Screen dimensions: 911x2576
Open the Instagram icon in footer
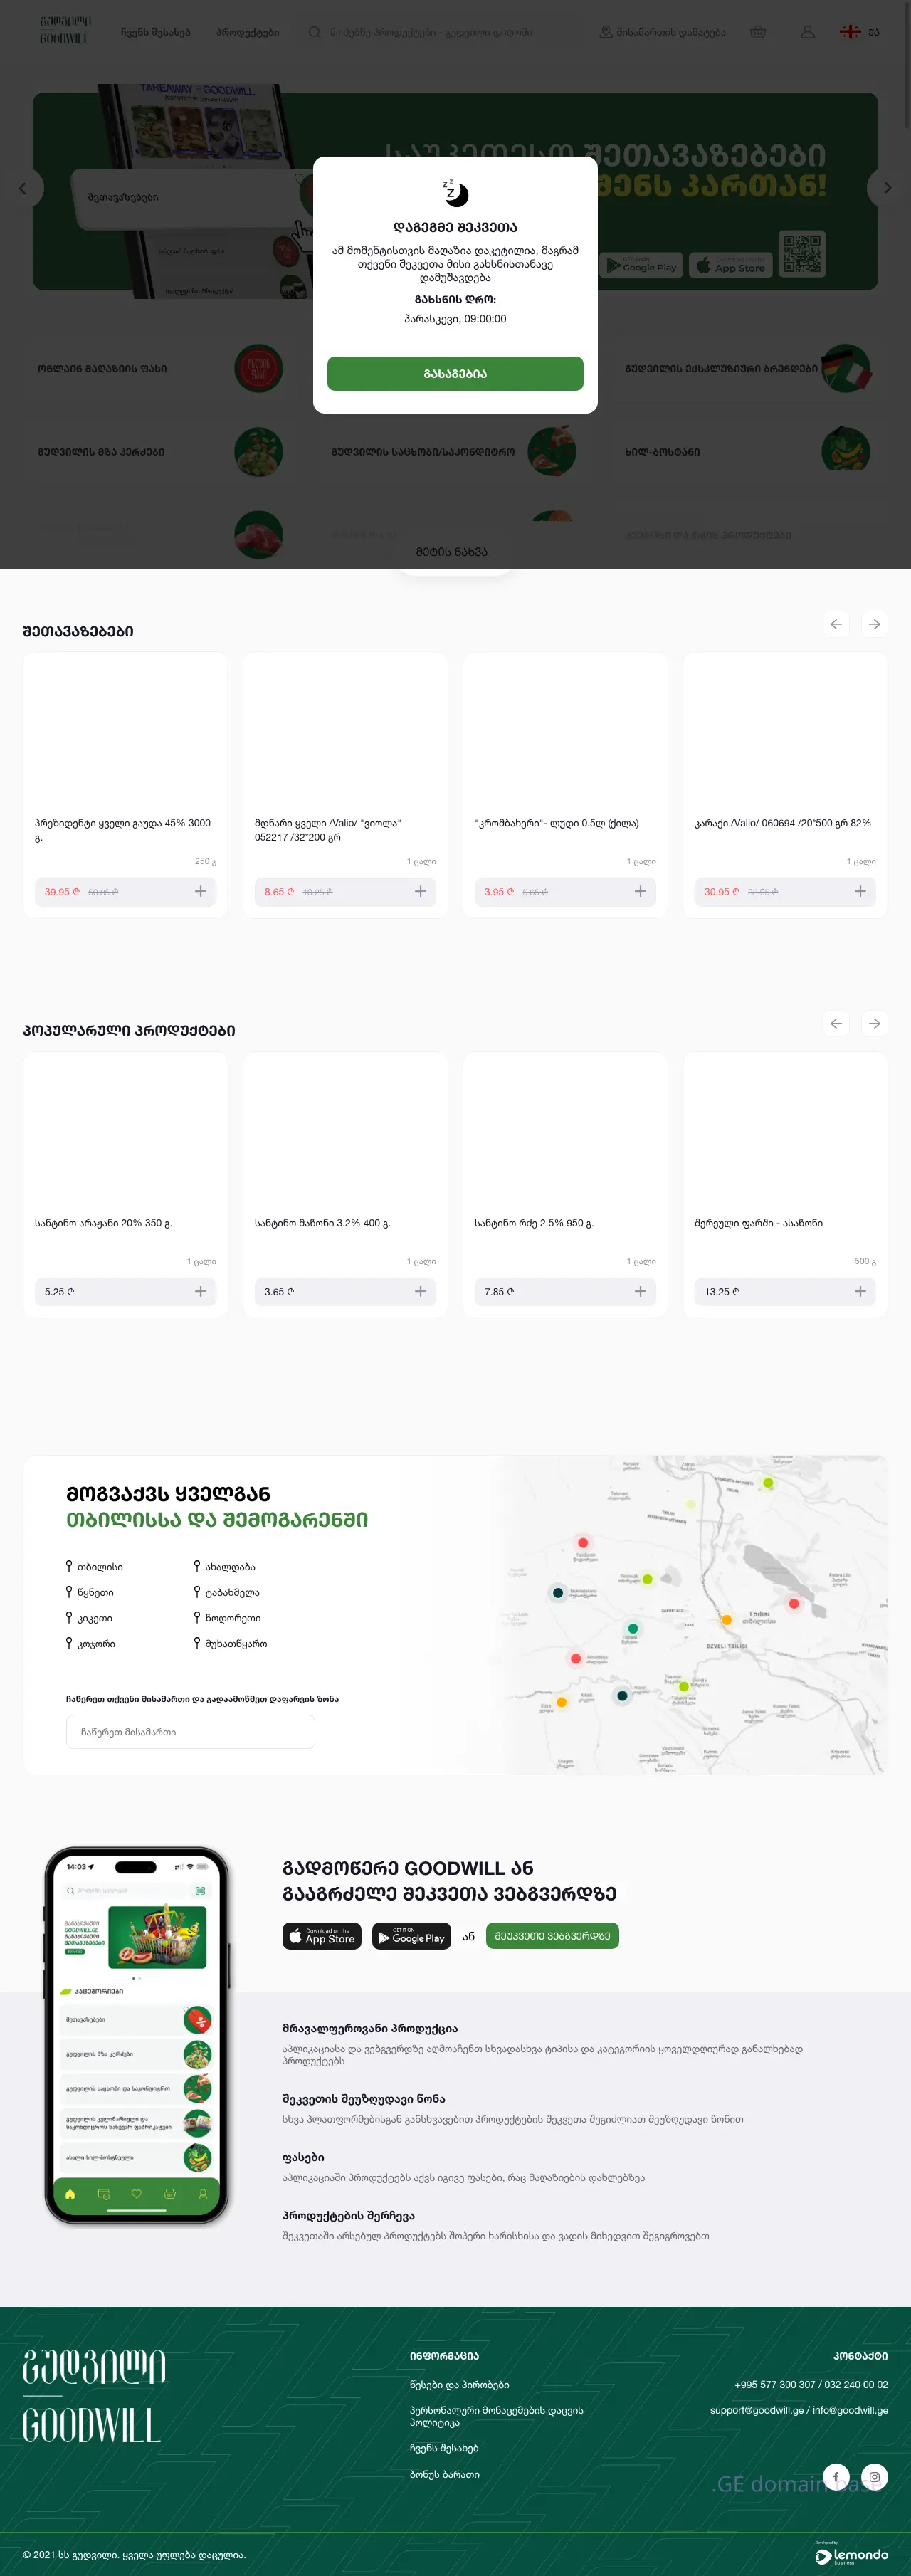pyautogui.click(x=874, y=2476)
